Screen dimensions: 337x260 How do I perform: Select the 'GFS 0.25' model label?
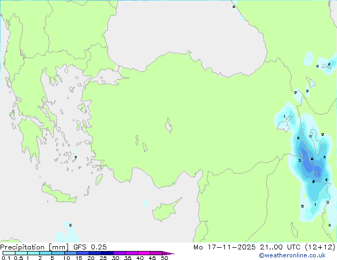[x=90, y=247]
